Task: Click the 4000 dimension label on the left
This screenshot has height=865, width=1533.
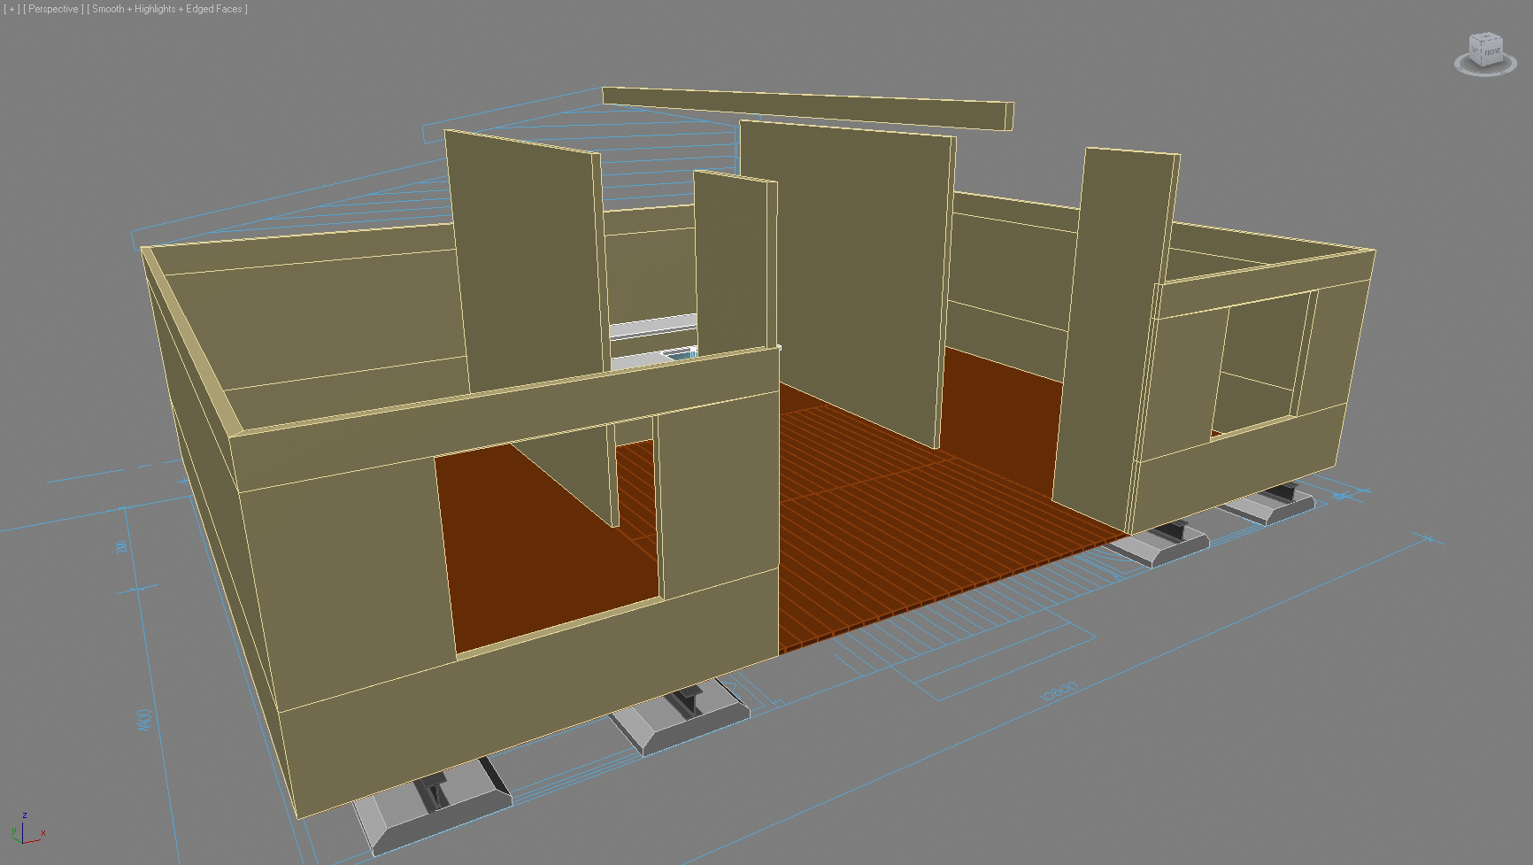Action: point(145,719)
